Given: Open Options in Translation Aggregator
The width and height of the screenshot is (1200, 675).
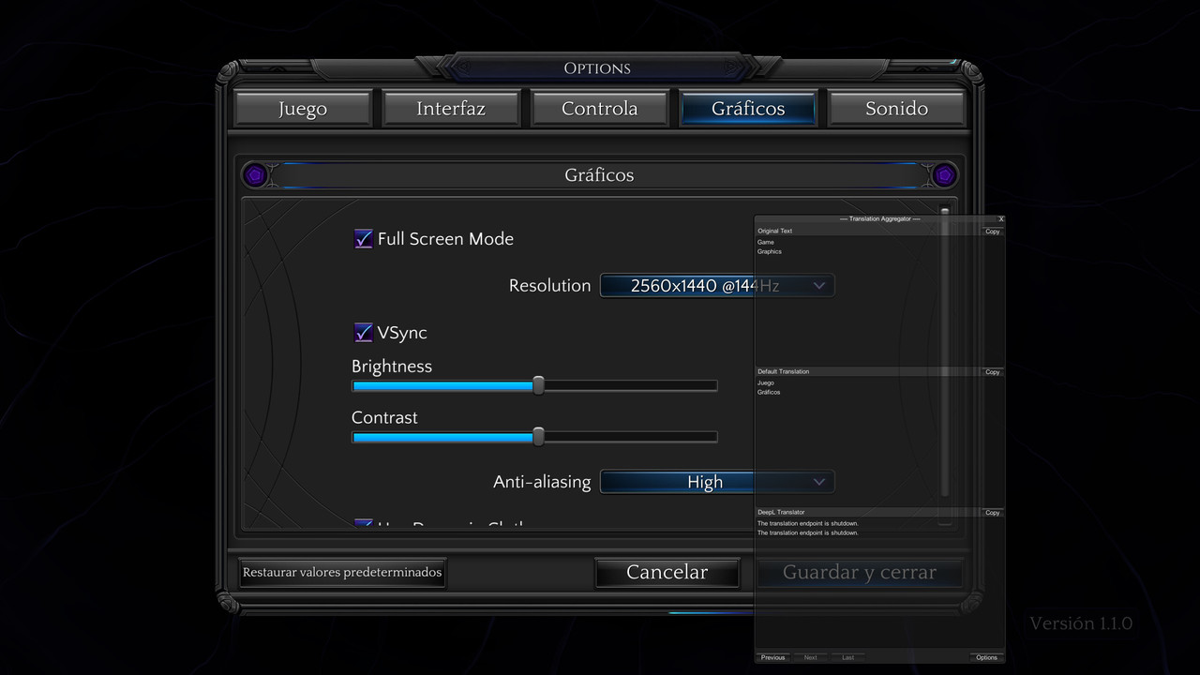Looking at the screenshot, I should [986, 657].
